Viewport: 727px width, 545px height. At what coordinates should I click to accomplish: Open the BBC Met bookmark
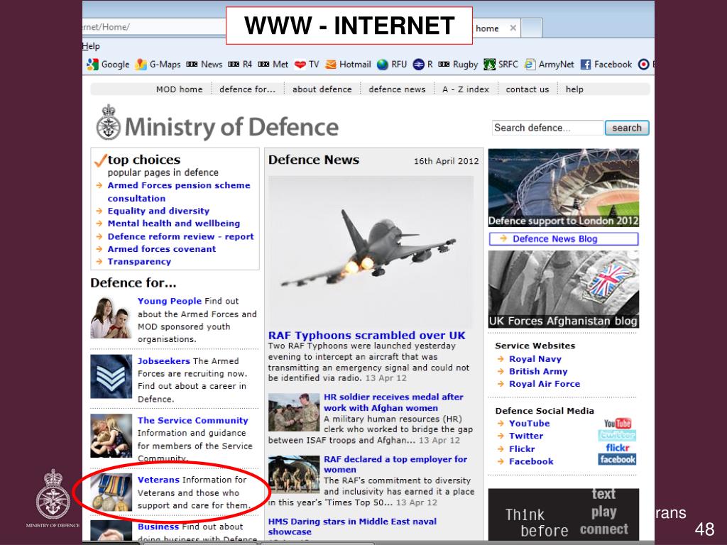pyautogui.click(x=273, y=65)
